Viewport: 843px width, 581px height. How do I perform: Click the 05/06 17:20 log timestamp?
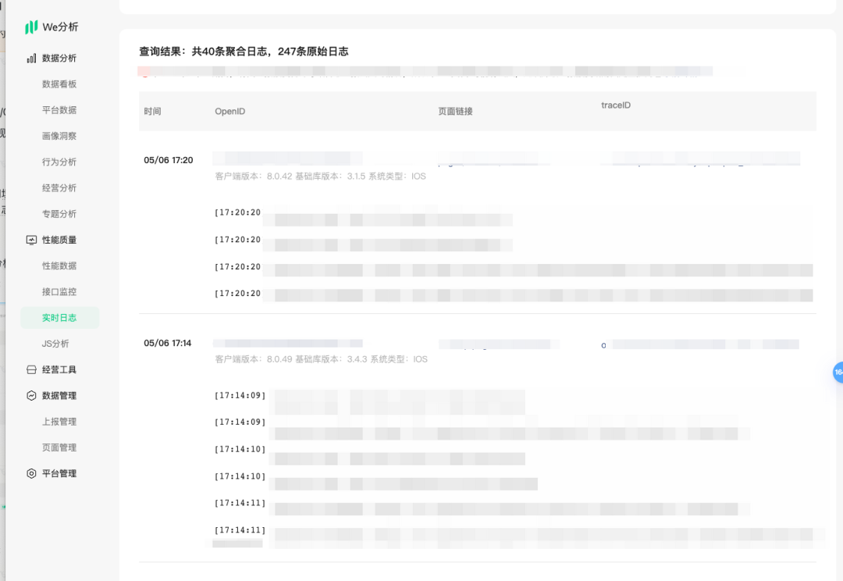(169, 160)
